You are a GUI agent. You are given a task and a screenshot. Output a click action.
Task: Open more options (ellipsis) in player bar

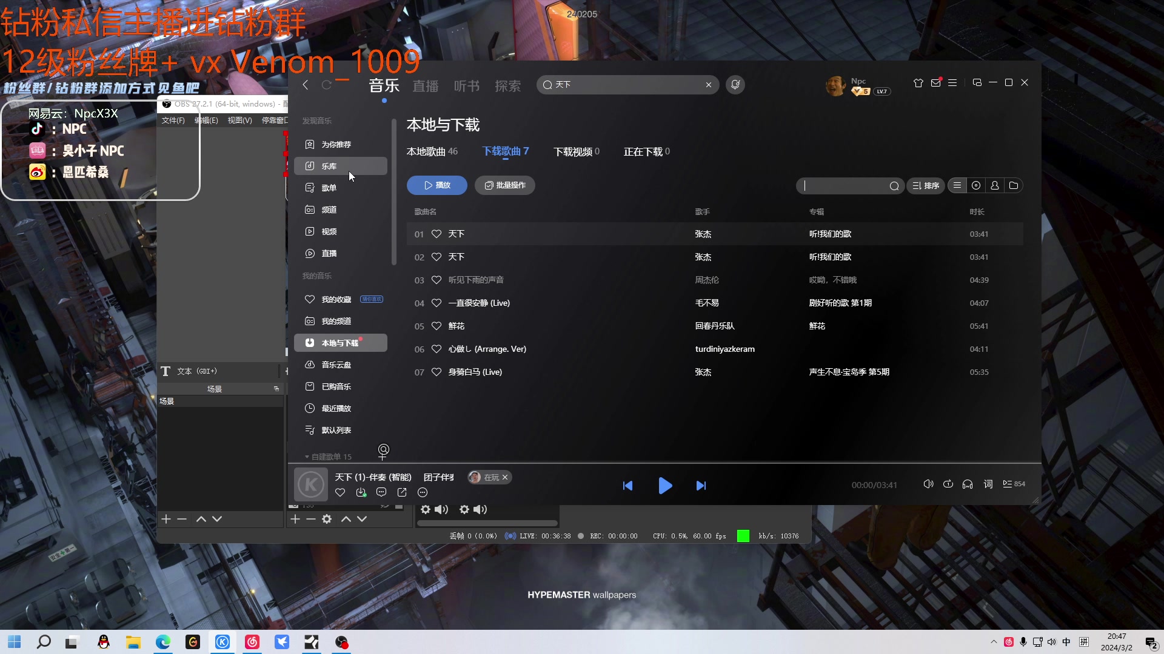[x=423, y=492]
